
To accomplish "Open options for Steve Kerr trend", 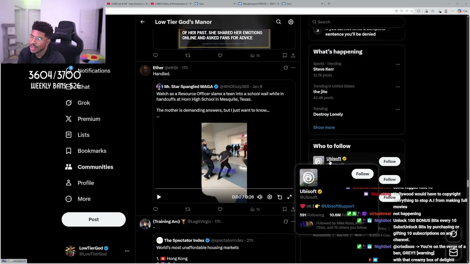I will pos(398,64).
